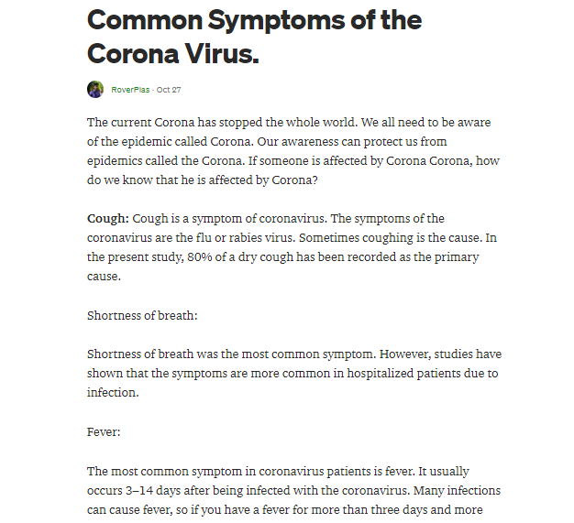This screenshot has width=574, height=523.
Task: Click the 'Shortness of breath:' subheading
Action: 142,315
